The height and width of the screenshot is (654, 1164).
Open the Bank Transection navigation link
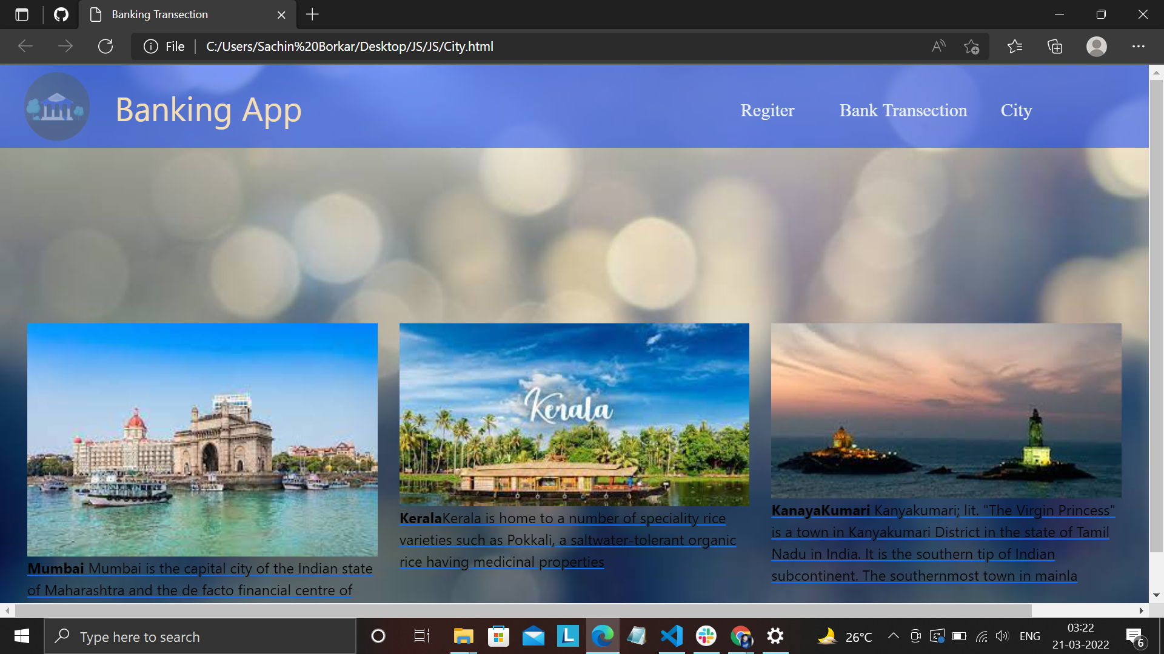[x=903, y=110]
